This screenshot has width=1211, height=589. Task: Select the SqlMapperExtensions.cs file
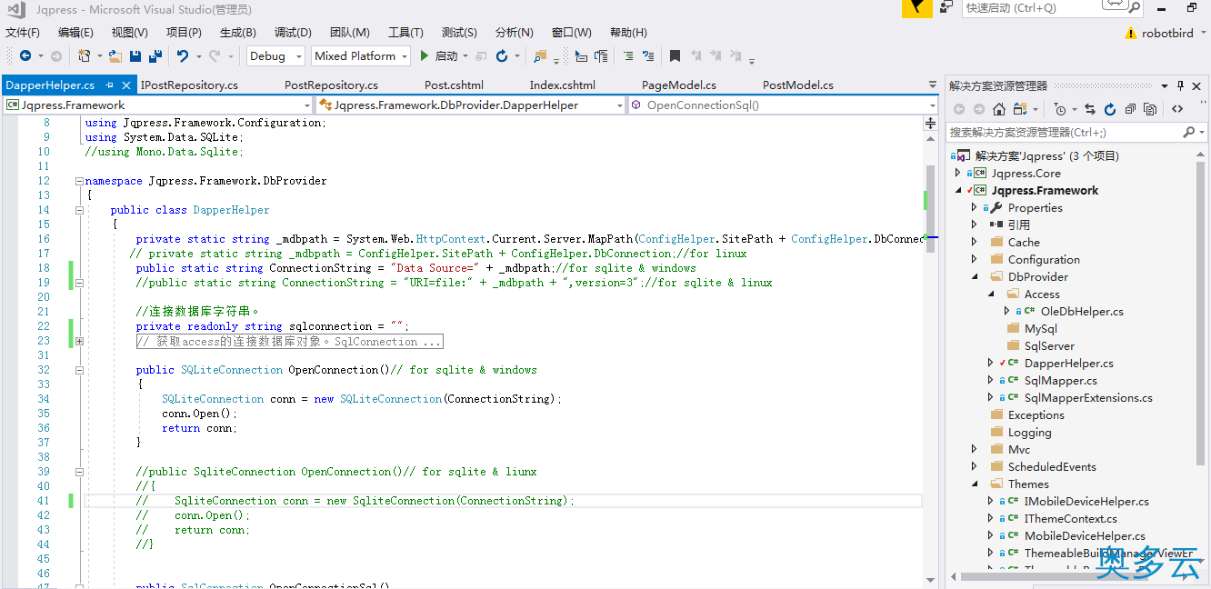coord(1088,398)
